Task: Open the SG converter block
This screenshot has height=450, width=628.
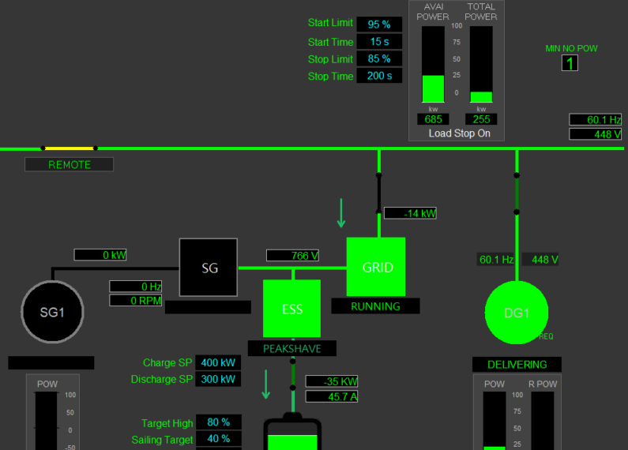Action: [209, 268]
